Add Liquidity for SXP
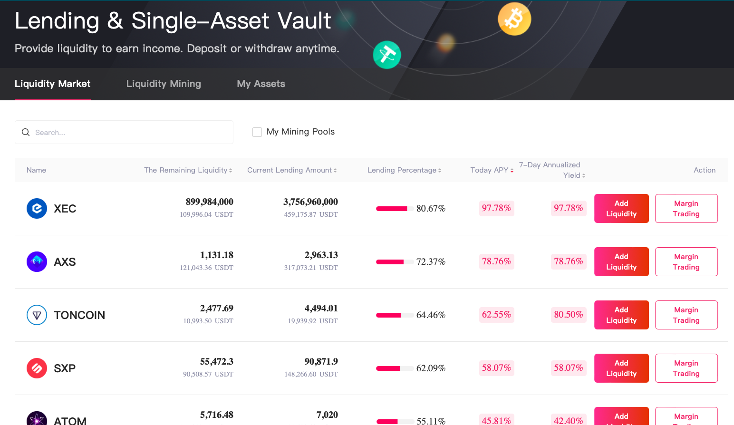 click(621, 368)
